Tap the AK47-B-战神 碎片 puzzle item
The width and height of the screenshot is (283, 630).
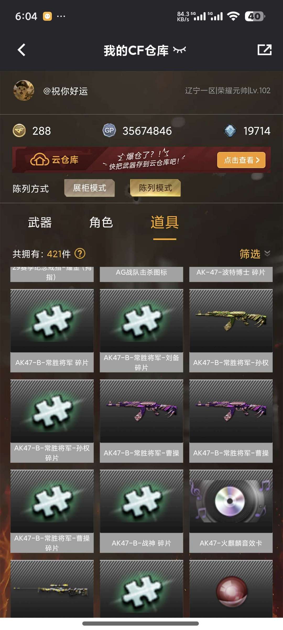tap(141, 511)
